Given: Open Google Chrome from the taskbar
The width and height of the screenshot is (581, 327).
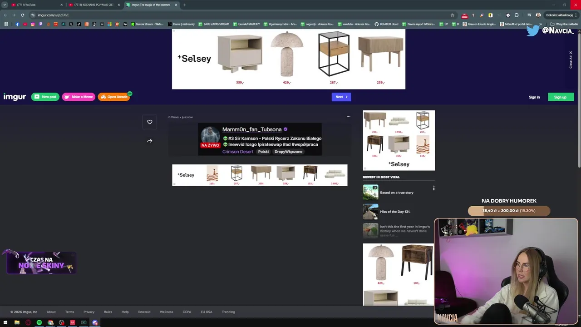Looking at the screenshot, I should point(50,322).
